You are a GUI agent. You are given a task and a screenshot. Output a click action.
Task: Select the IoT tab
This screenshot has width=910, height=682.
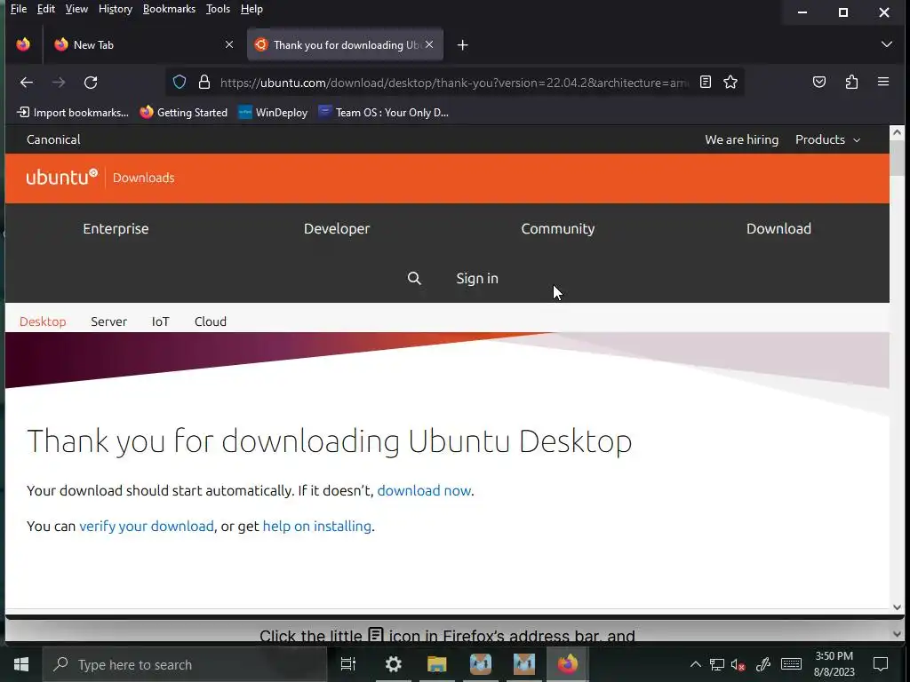tap(160, 321)
